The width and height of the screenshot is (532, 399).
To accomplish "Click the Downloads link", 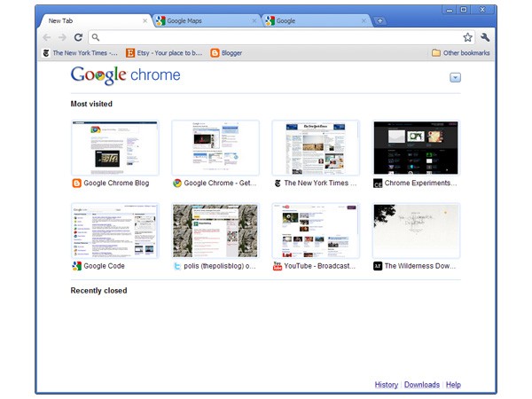I will (422, 385).
